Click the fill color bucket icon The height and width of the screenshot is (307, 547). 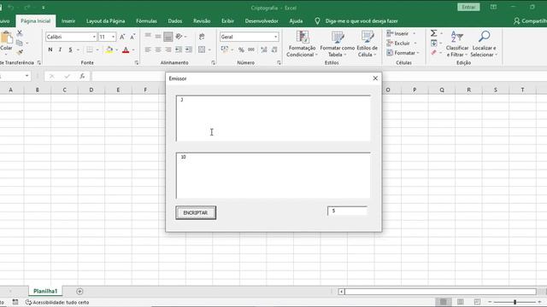pyautogui.click(x=109, y=49)
